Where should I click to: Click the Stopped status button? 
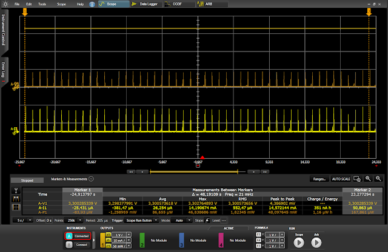[27, 181]
